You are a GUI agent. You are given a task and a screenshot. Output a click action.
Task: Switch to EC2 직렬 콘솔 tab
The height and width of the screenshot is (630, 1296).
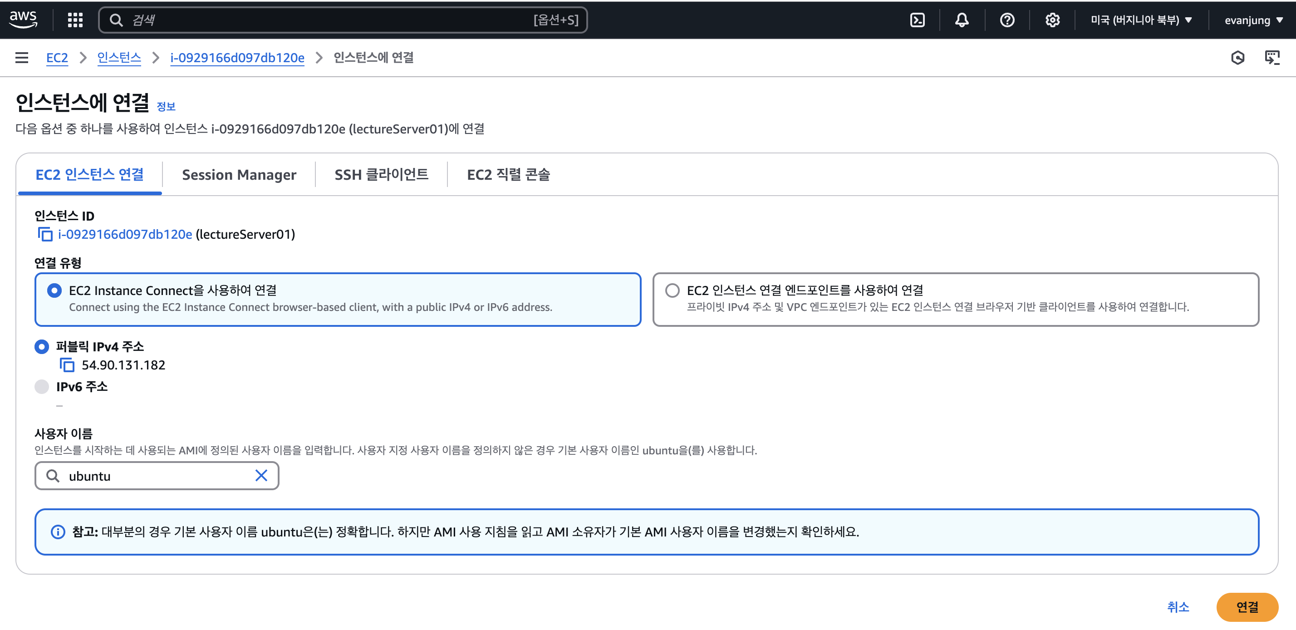(x=508, y=175)
